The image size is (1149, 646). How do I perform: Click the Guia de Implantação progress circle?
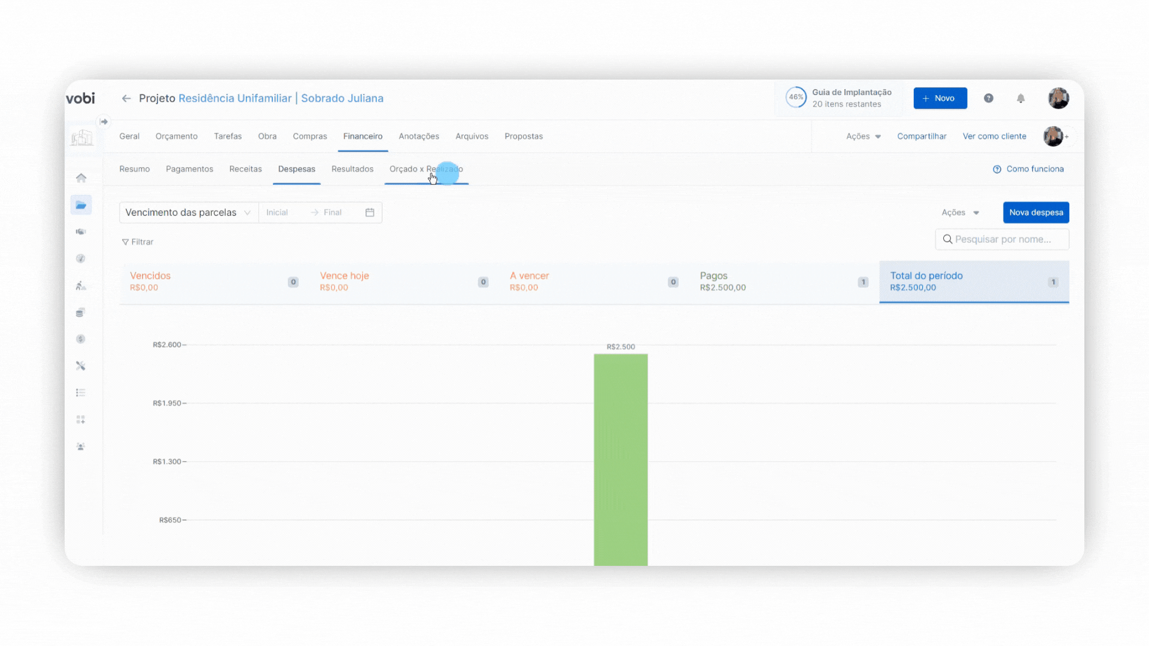[x=796, y=97]
